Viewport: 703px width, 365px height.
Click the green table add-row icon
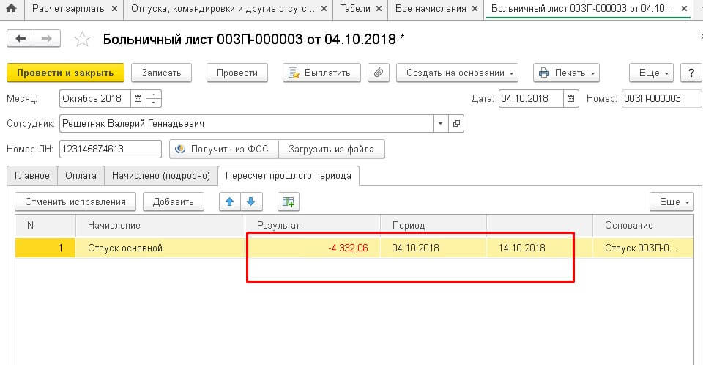tap(288, 202)
